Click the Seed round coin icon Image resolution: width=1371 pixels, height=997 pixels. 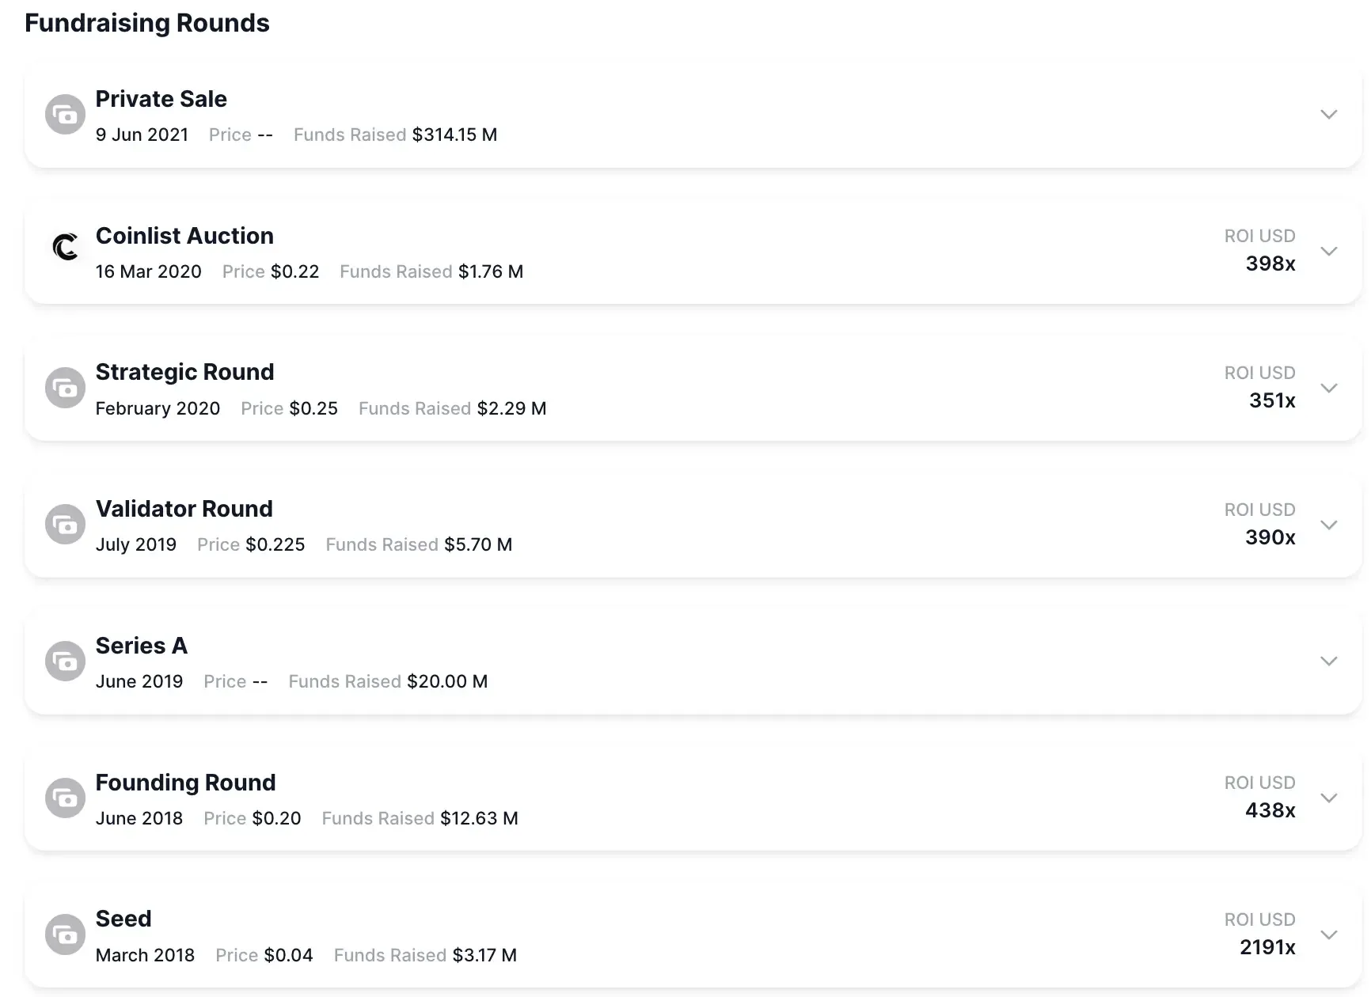point(65,934)
